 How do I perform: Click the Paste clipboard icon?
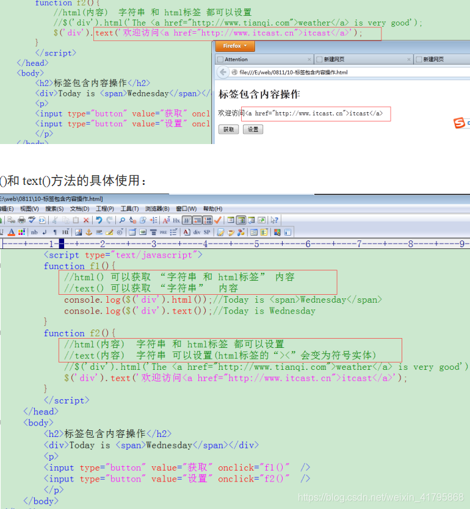[x=76, y=220]
